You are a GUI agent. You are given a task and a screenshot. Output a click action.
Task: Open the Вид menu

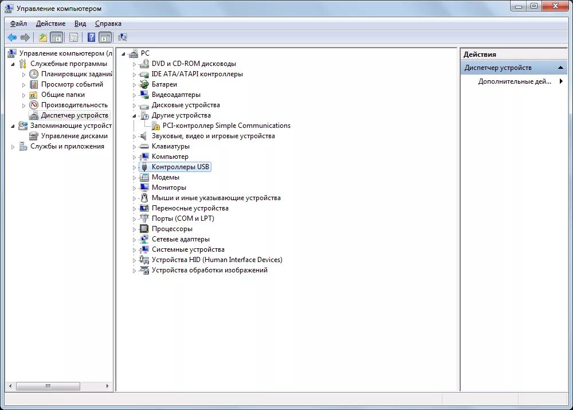(80, 24)
